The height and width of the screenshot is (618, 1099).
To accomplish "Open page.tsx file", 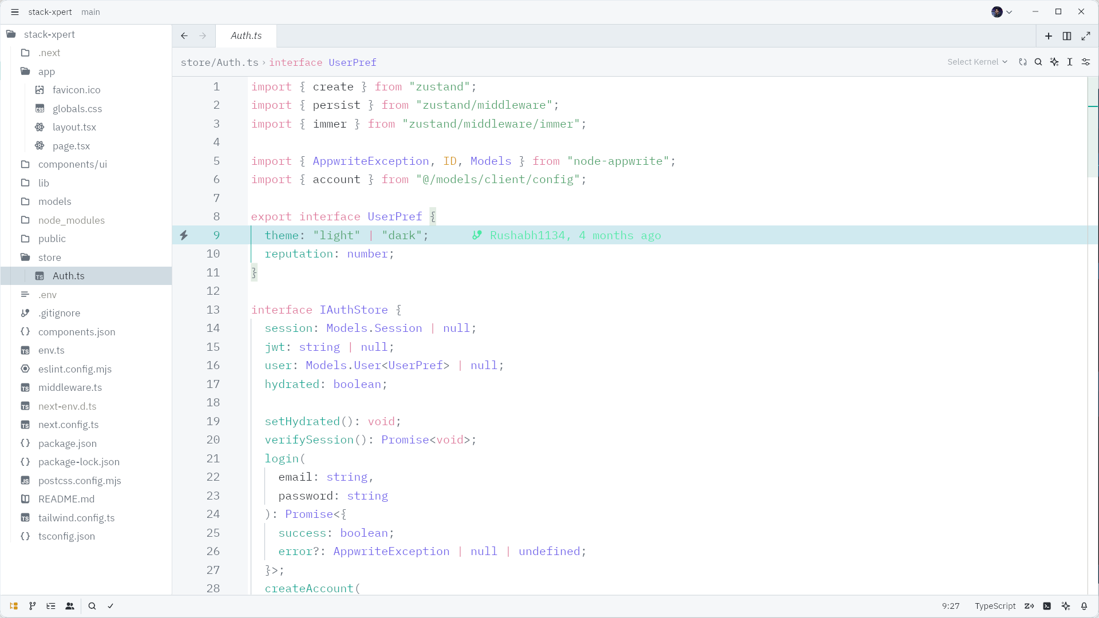I will 86,146.
